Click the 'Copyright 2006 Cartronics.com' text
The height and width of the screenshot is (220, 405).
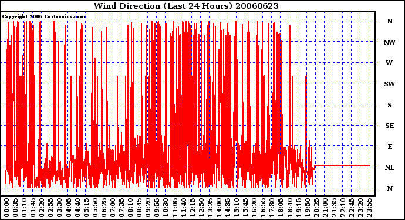(x=44, y=17)
